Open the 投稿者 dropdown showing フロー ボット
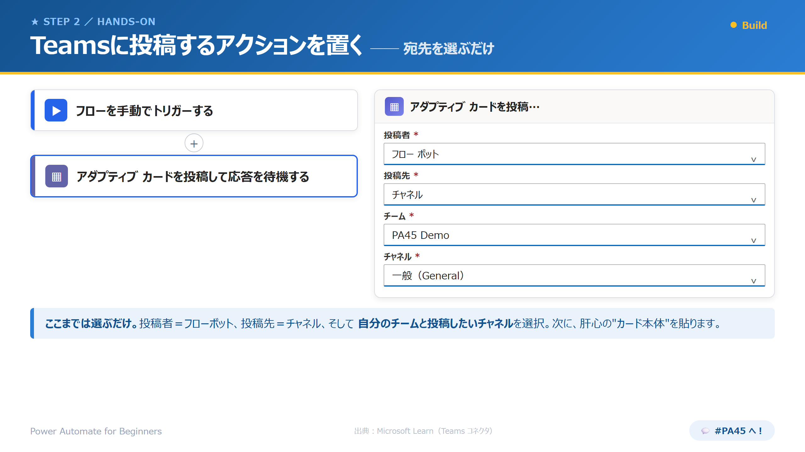 (574, 154)
